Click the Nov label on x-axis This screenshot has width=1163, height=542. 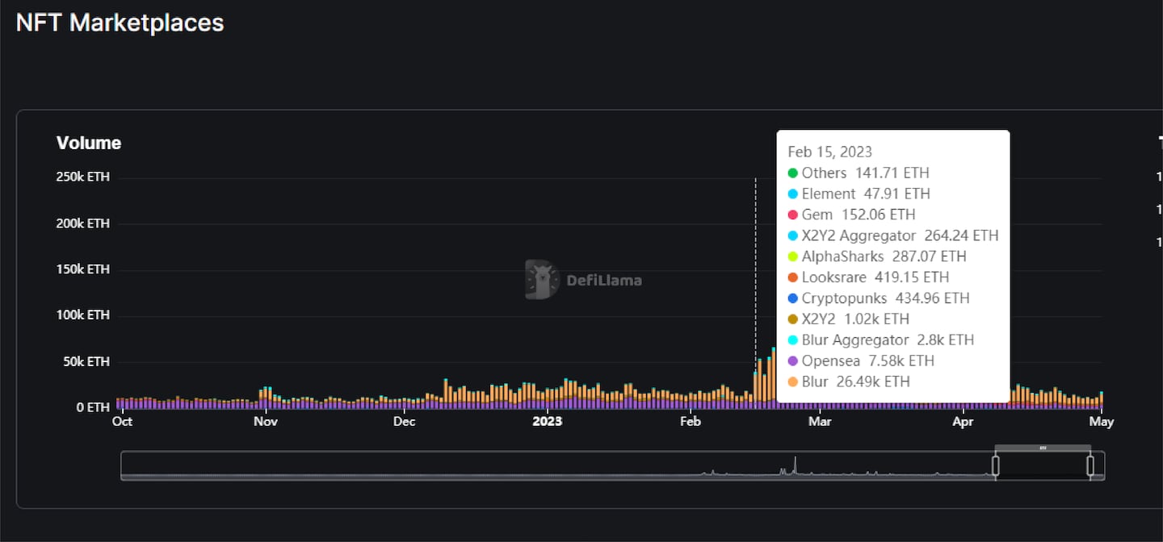coord(265,422)
